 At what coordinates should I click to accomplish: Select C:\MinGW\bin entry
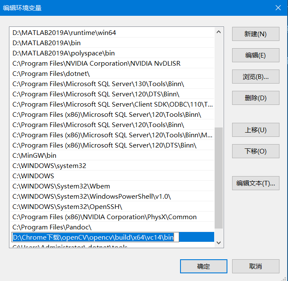click(112, 156)
